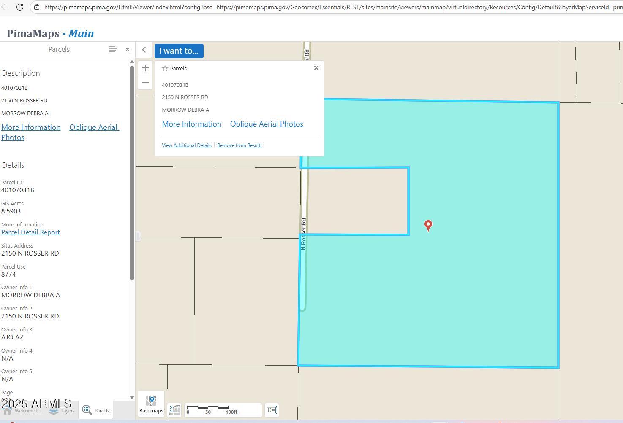Switch to the Layers tab
The height and width of the screenshot is (423, 623).
click(62, 411)
